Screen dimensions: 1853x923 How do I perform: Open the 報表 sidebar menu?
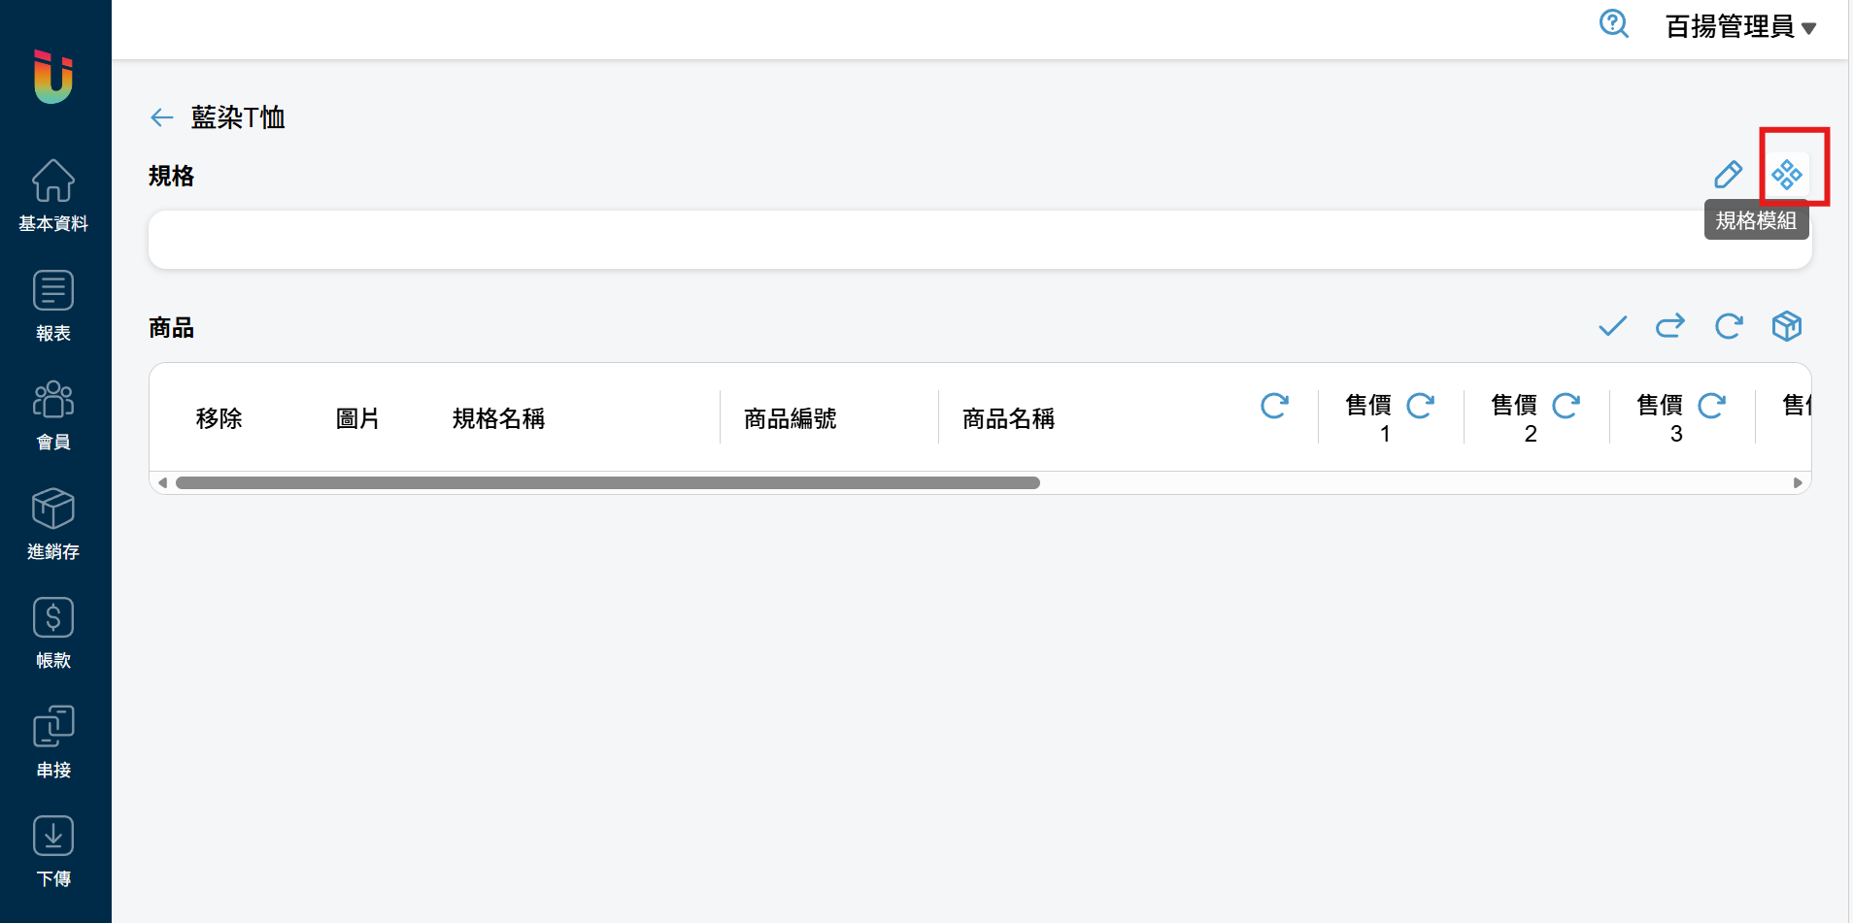pyautogui.click(x=53, y=306)
